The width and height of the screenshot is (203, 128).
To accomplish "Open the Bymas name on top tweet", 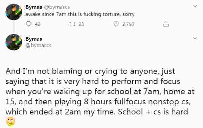I will coord(34,7).
